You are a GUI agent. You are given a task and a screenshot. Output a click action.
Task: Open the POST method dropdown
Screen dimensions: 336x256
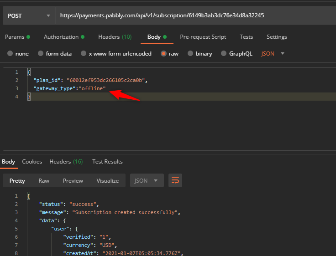pos(29,15)
